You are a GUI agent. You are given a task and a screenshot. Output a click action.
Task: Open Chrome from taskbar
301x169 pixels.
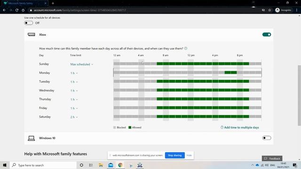(x=120, y=165)
